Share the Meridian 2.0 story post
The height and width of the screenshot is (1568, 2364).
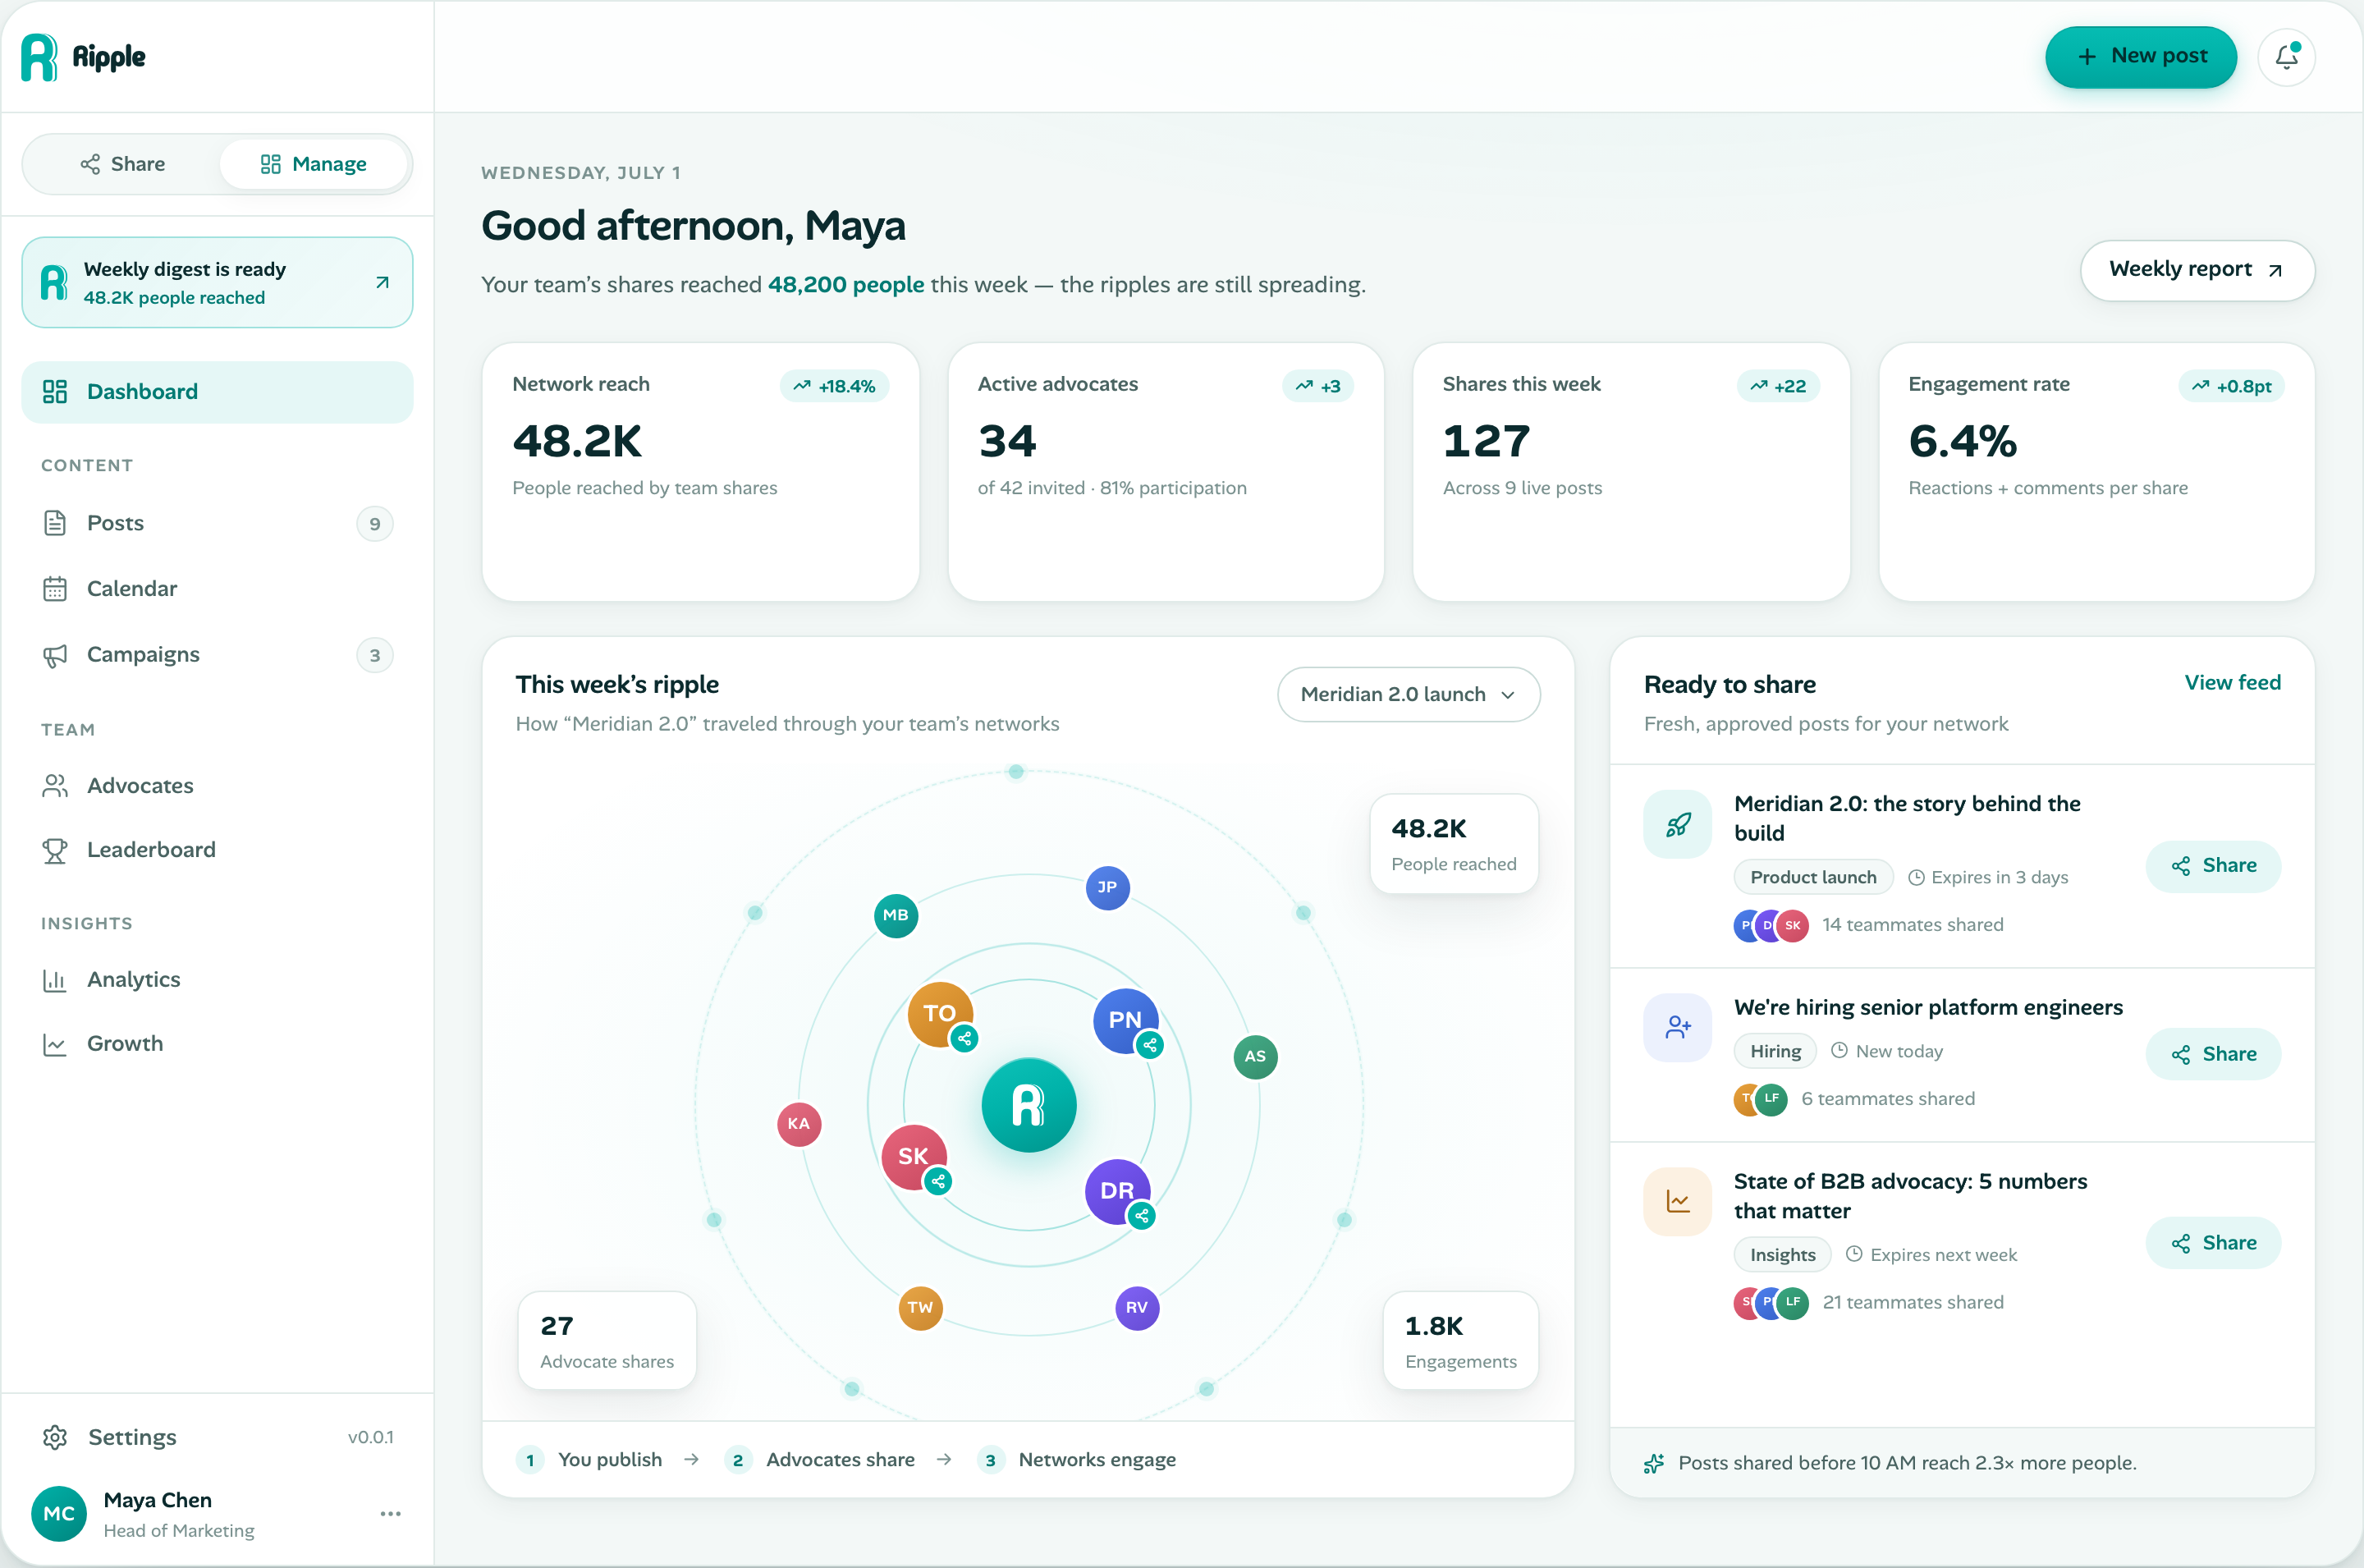click(2213, 866)
